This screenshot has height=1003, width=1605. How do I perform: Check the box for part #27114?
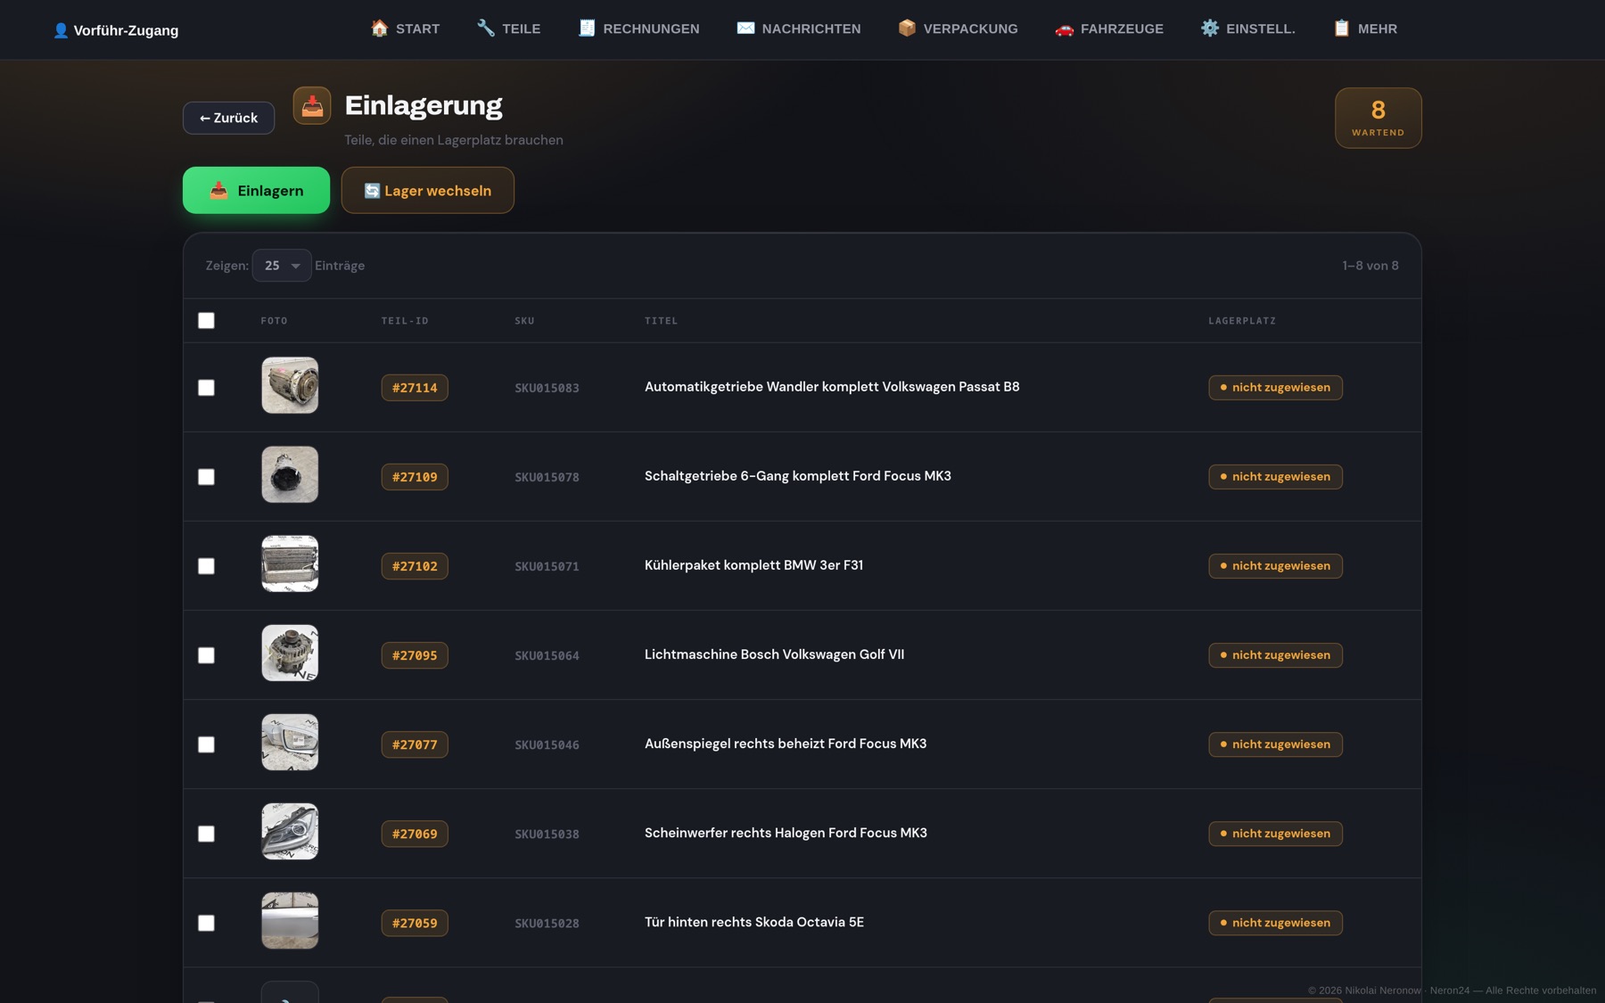(x=206, y=388)
